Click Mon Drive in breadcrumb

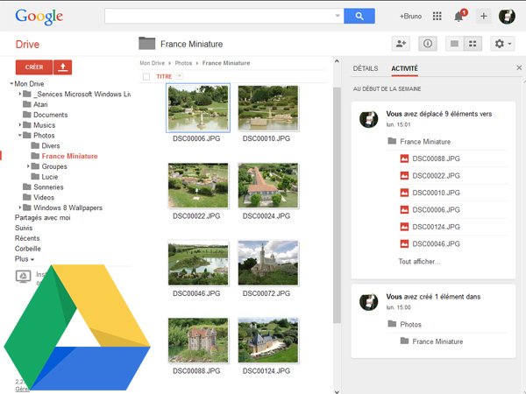pos(153,63)
